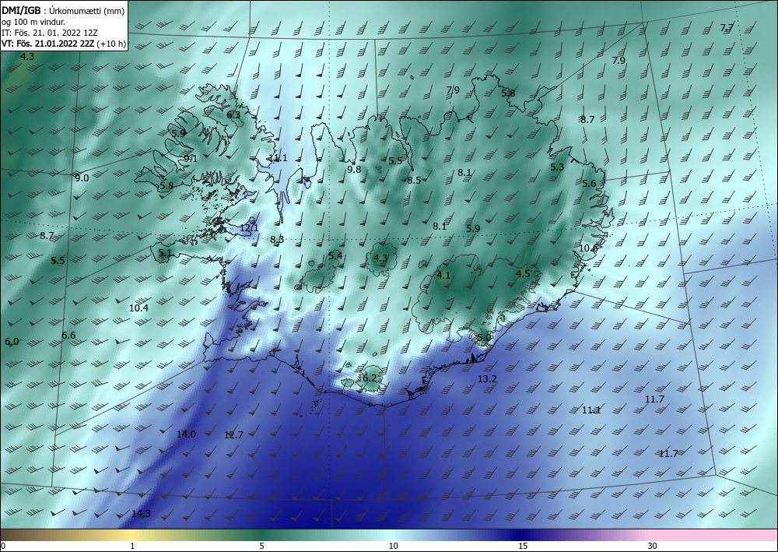Click the 15 tick on the color legend
Screen dimensions: 778x552
pyautogui.click(x=523, y=547)
